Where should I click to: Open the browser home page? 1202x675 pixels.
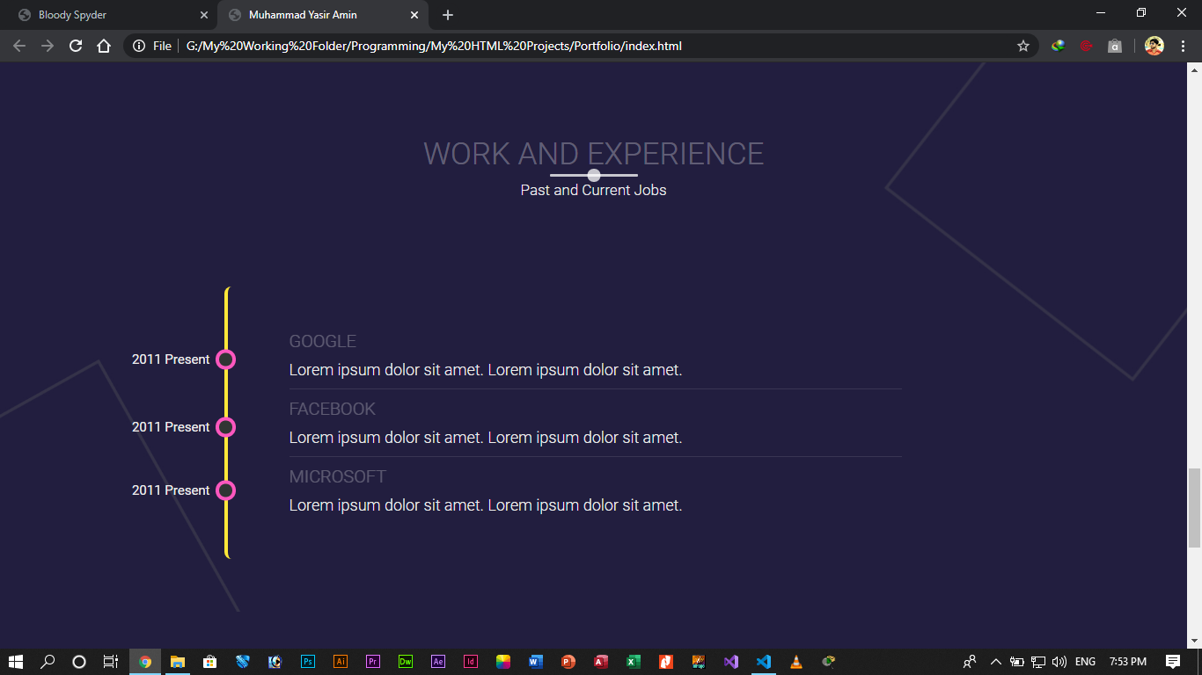coord(104,46)
